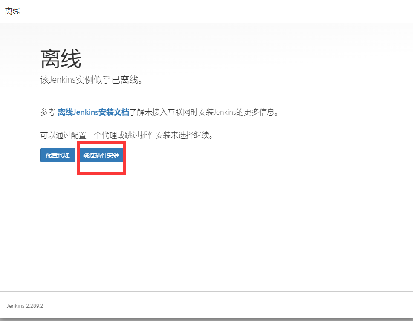This screenshot has height=321, width=413.
Task: Click the 配置代理 button
Action: pos(58,155)
